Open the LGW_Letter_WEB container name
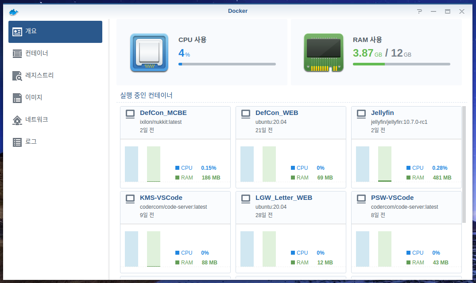This screenshot has width=476, height=283. [x=283, y=198]
